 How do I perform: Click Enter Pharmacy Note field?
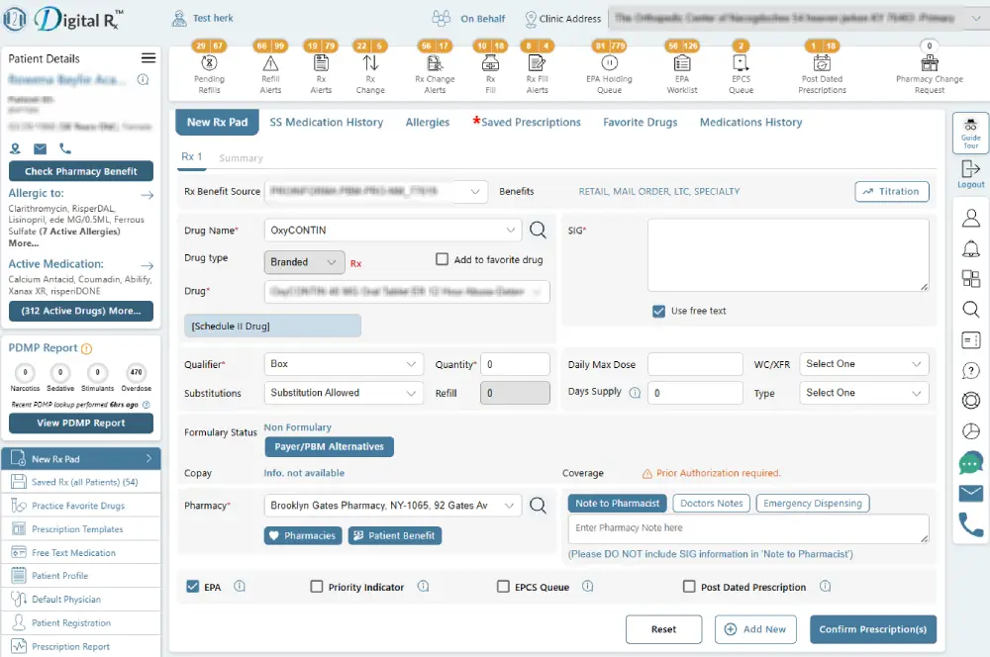[748, 529]
